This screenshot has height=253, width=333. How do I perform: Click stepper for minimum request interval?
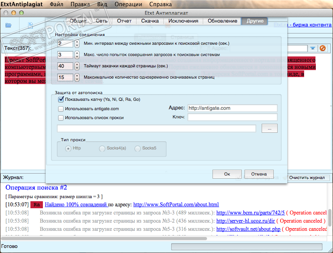coord(77,44)
